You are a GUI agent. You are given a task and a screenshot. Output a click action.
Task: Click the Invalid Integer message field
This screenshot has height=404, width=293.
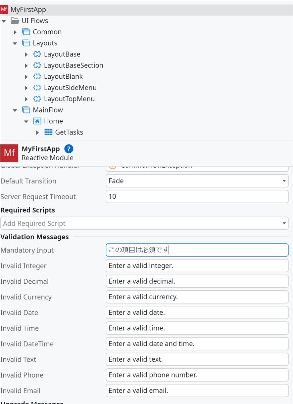[x=197, y=265]
